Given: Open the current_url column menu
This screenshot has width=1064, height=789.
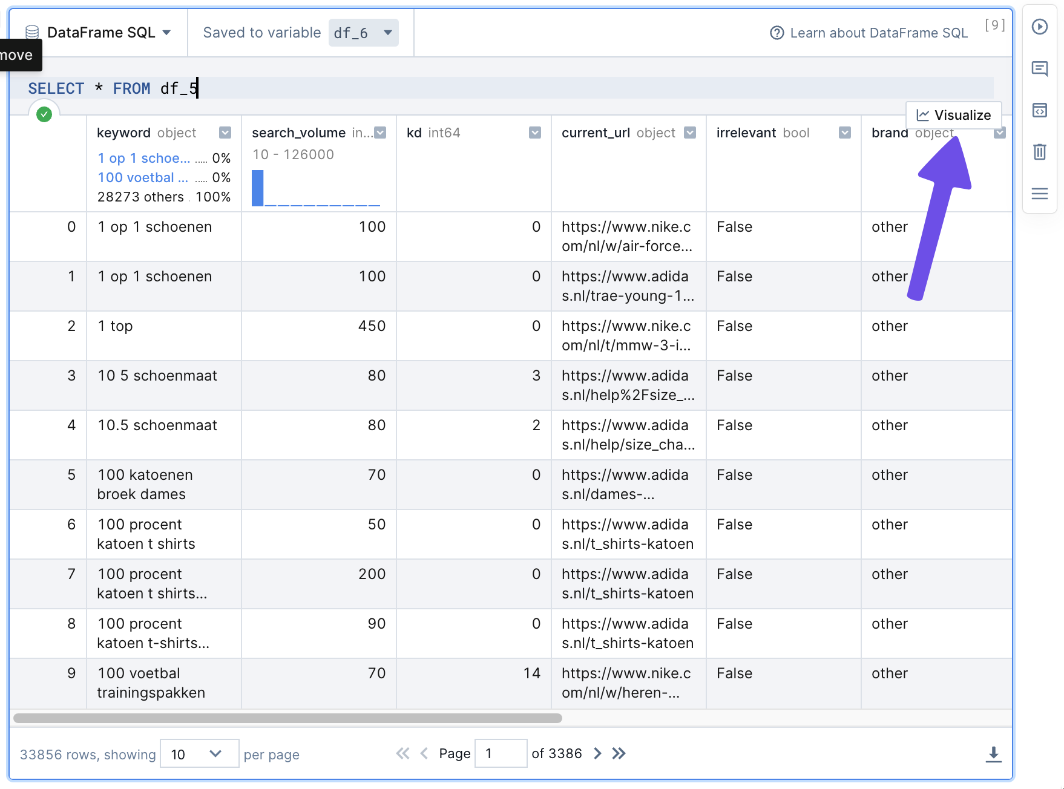Looking at the screenshot, I should (690, 133).
